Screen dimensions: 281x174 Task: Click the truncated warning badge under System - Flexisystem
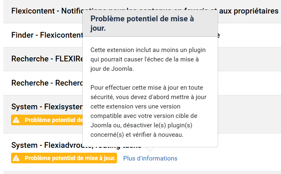[47, 120]
